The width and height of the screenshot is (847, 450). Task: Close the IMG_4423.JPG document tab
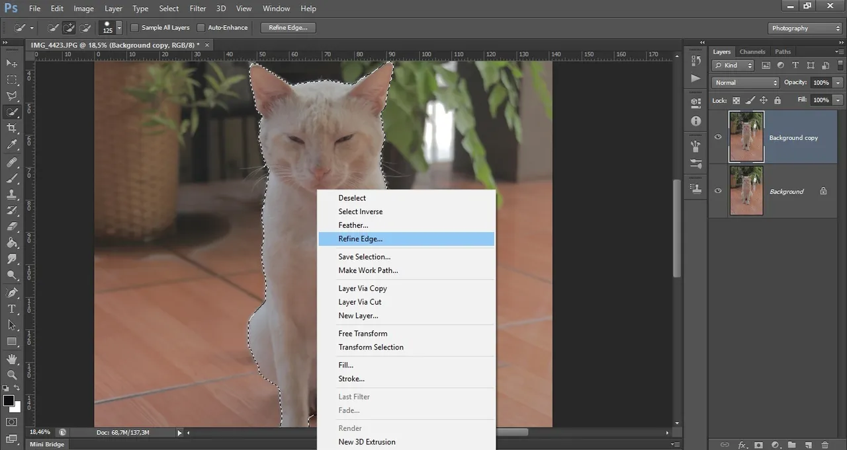pyautogui.click(x=206, y=45)
